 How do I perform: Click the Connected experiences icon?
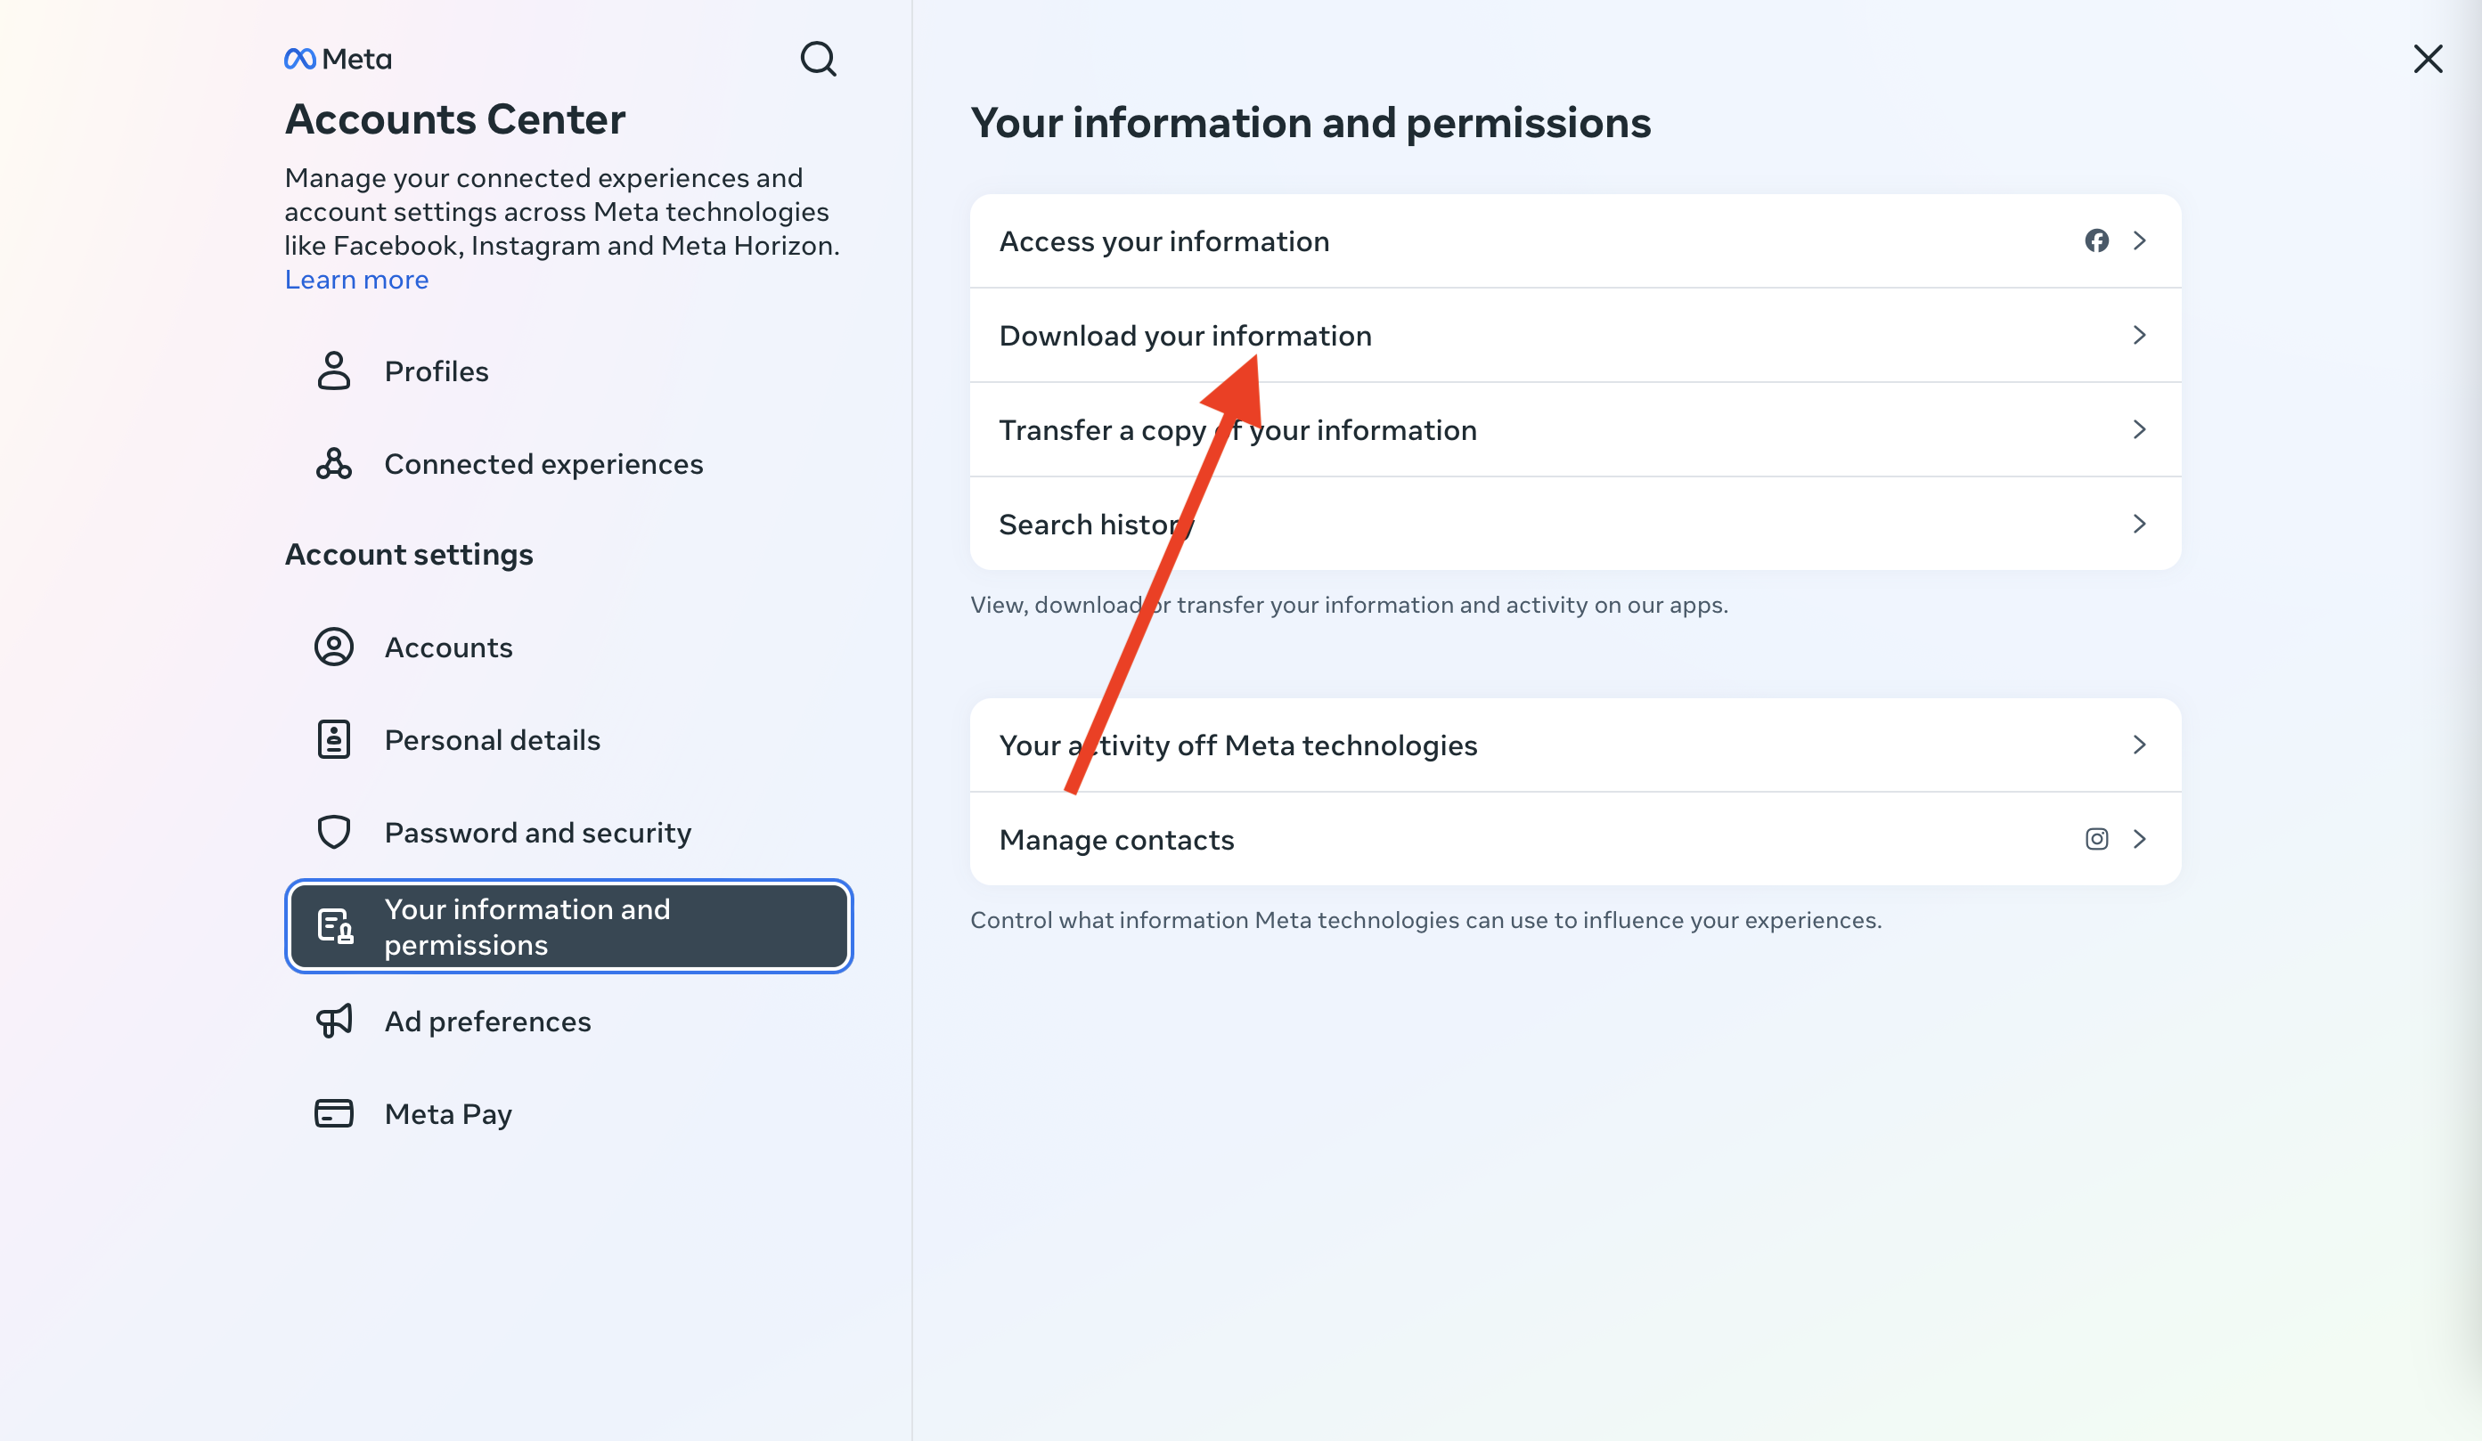coord(334,464)
